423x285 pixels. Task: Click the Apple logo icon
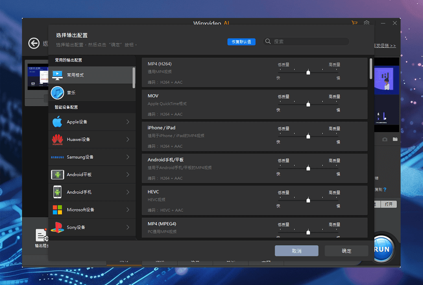click(57, 122)
